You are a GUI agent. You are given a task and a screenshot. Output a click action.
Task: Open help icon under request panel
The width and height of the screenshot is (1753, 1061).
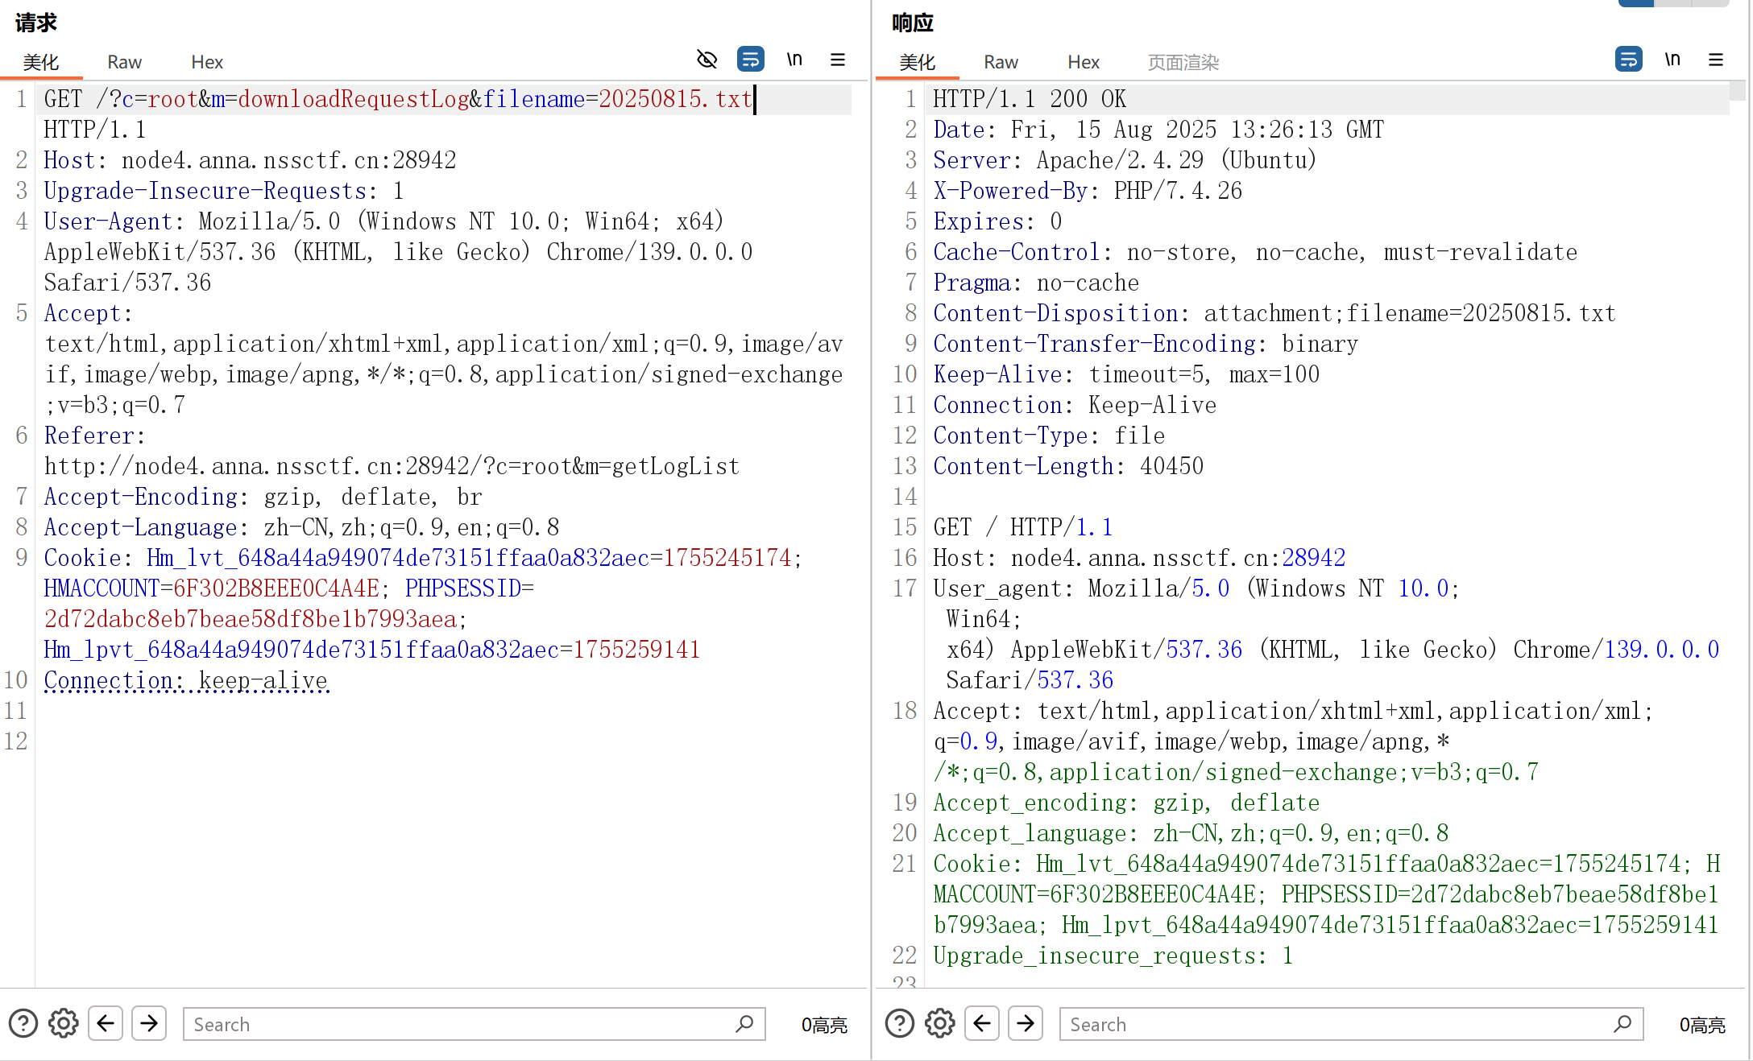point(23,1024)
